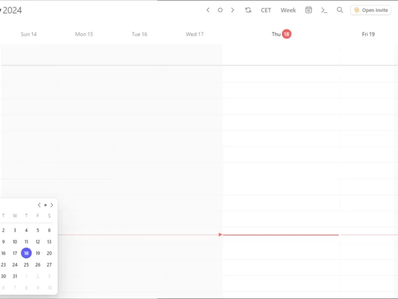The width and height of the screenshot is (398, 299).
Task: Open the command prompt icon
Action: tap(324, 10)
